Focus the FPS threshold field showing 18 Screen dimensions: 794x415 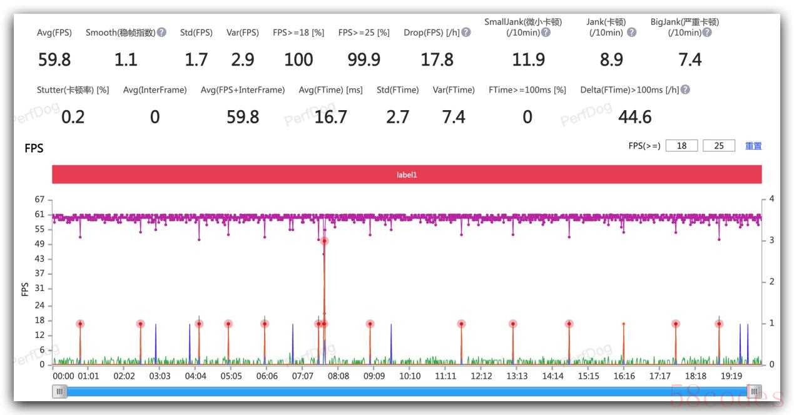point(681,146)
